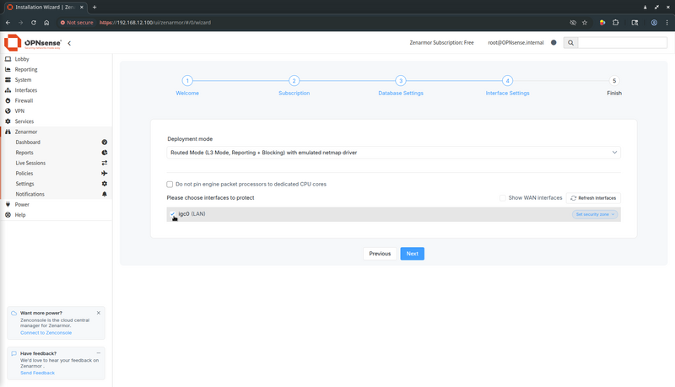The image size is (675, 387).
Task: Click the search magnifier icon
Action: pos(570,42)
